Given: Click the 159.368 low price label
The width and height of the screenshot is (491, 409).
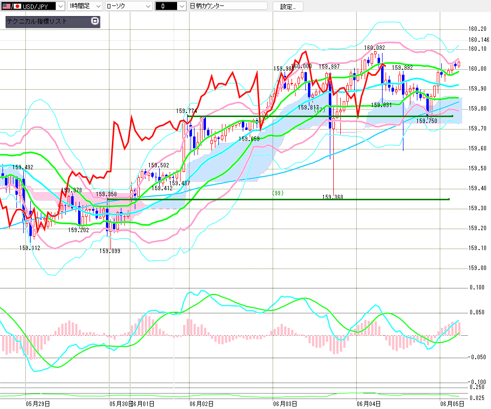Looking at the screenshot, I should tap(333, 197).
